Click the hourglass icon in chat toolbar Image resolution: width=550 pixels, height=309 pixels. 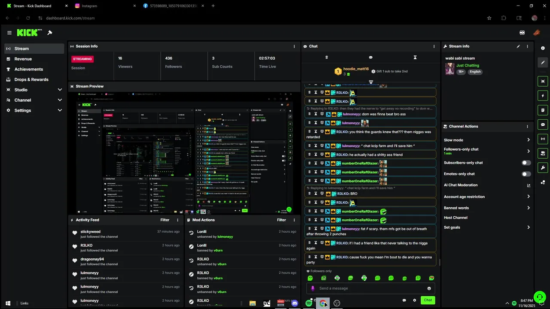tap(415, 58)
